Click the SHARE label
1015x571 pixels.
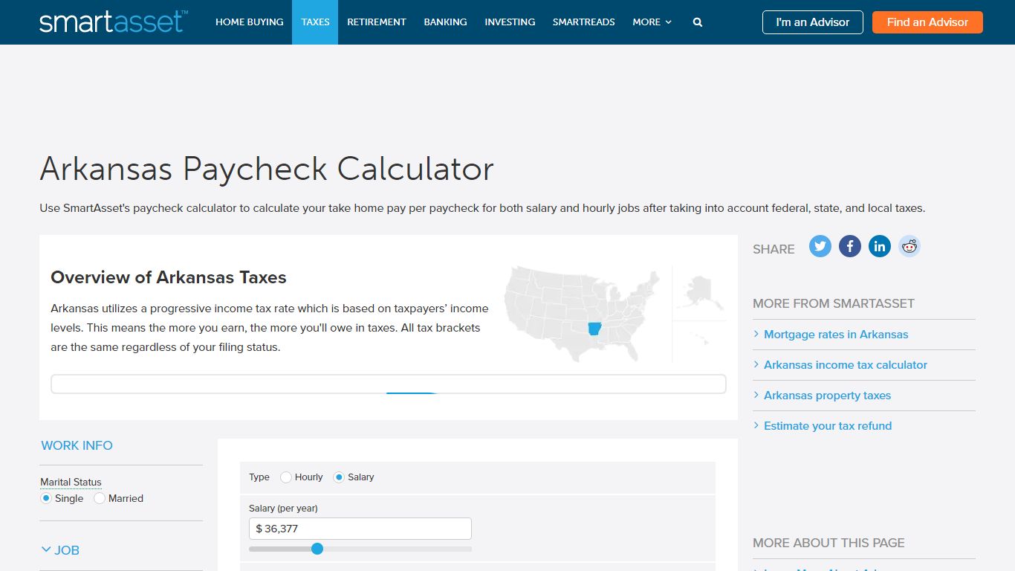[774, 249]
